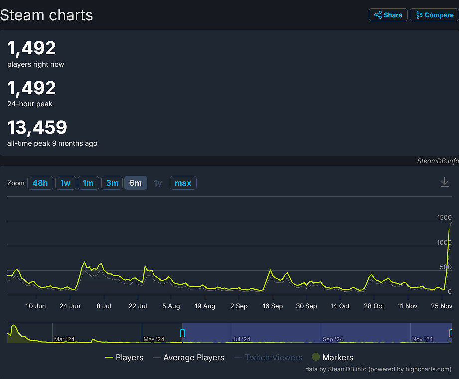The height and width of the screenshot is (379, 459).
Task: Switch zoom to 1m
Action: pos(88,183)
